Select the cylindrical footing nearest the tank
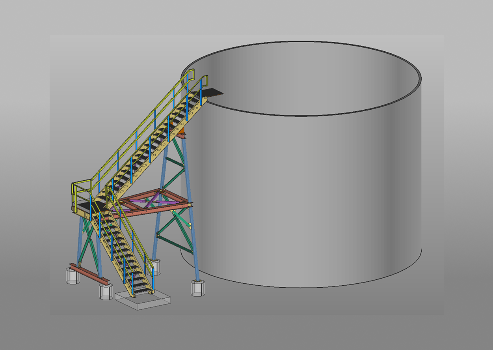Image resolution: width=493 pixels, height=350 pixels. [x=198, y=288]
